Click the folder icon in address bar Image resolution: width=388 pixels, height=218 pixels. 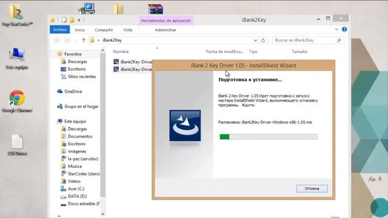pos(92,40)
